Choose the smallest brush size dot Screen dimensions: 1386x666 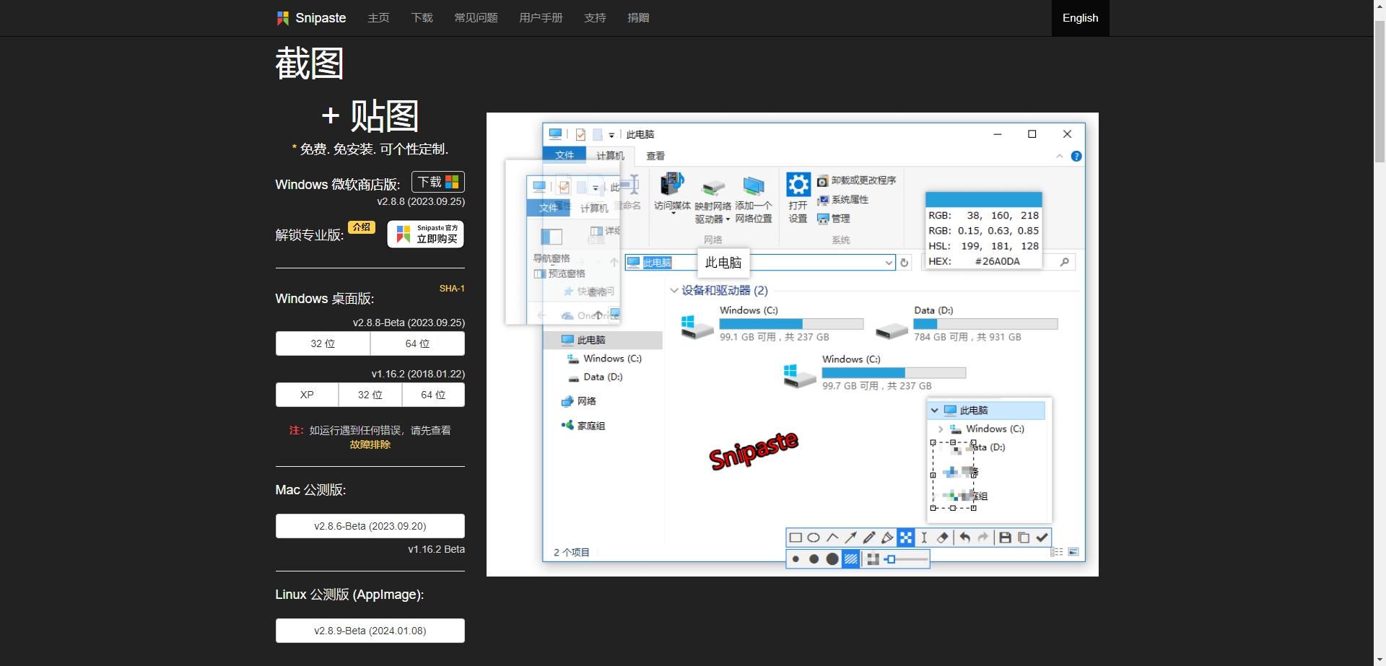[796, 559]
